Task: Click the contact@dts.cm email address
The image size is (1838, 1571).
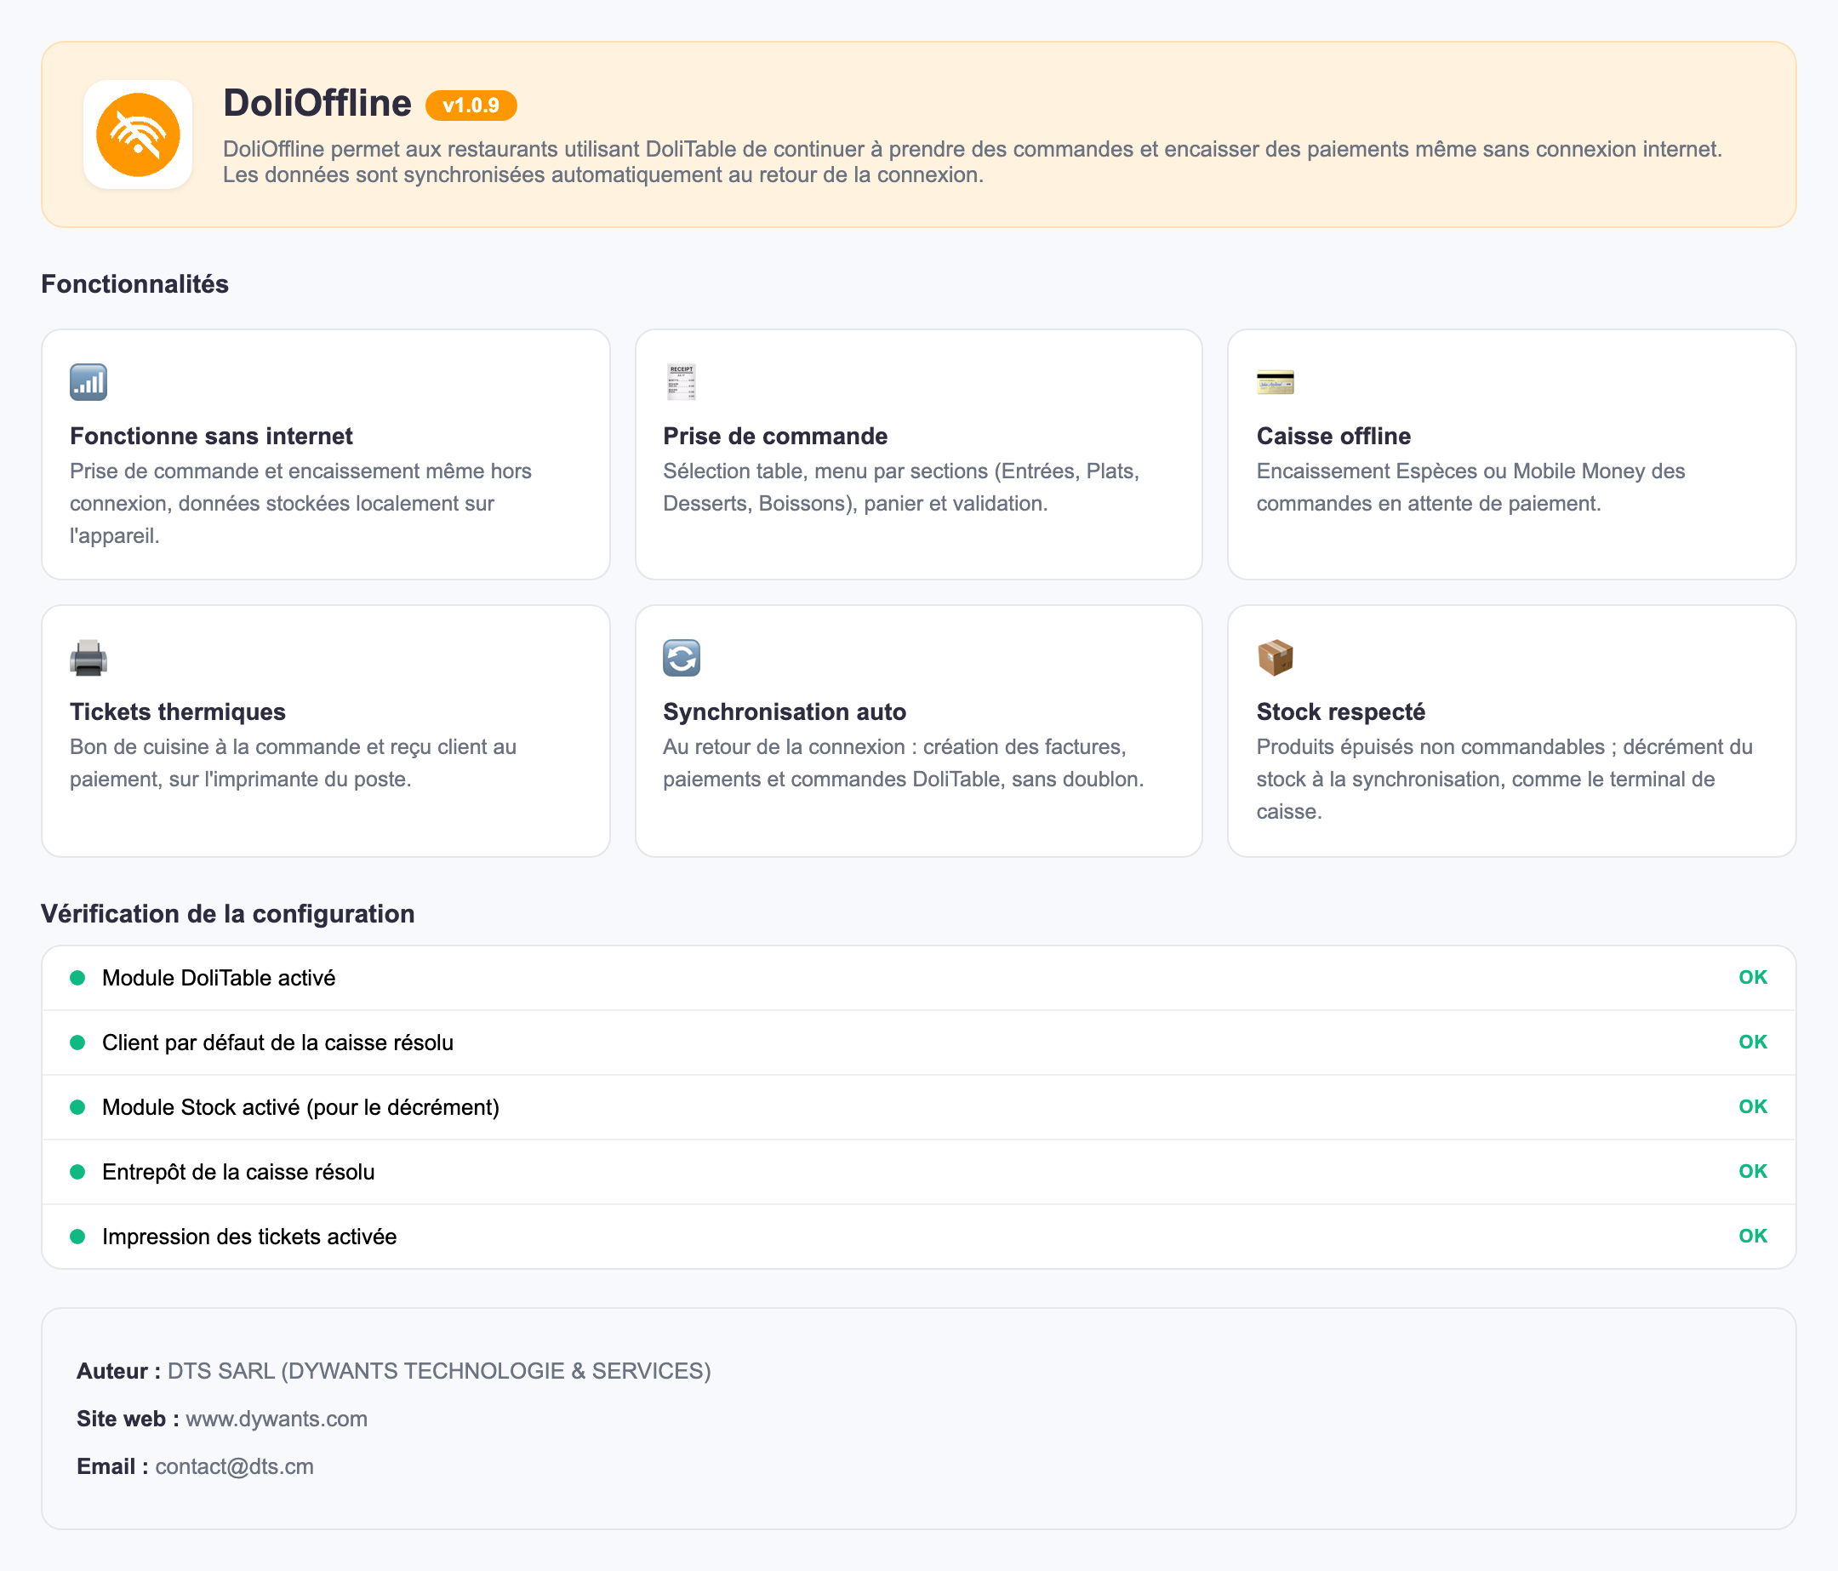Action: (234, 1466)
